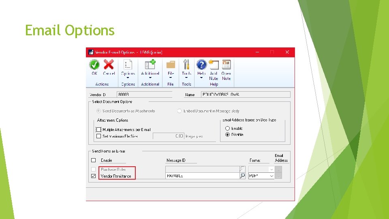389x219 pixels.
Task: Open the Additional toolbar icon
Action: pos(150,64)
